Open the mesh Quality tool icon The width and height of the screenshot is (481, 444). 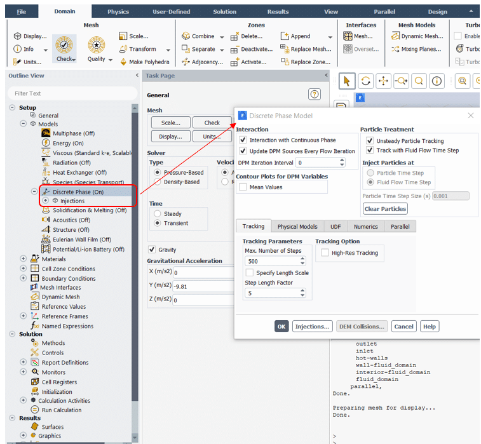96,44
